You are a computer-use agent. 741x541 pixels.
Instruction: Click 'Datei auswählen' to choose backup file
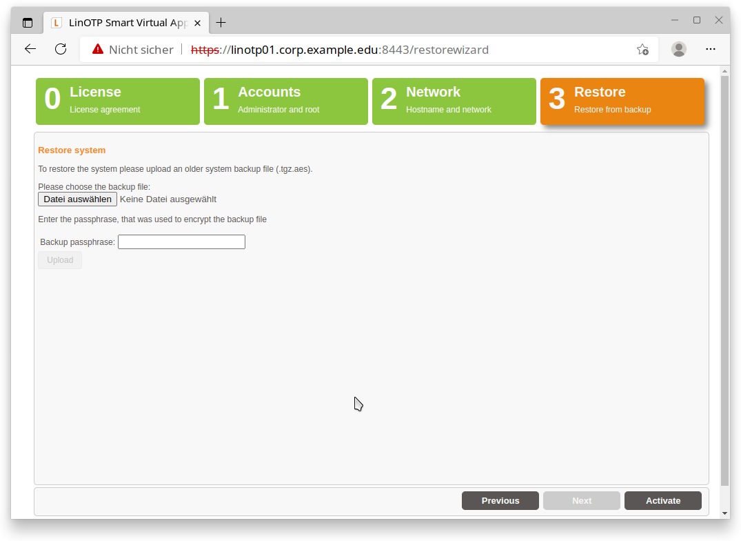click(77, 199)
